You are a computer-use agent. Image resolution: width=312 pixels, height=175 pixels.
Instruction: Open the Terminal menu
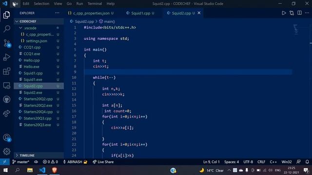coord(95,3)
